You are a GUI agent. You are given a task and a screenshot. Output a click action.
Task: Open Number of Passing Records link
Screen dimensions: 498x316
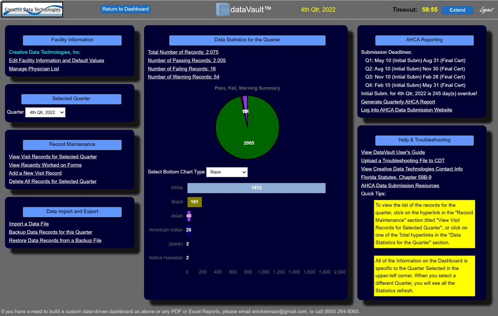coord(187,60)
